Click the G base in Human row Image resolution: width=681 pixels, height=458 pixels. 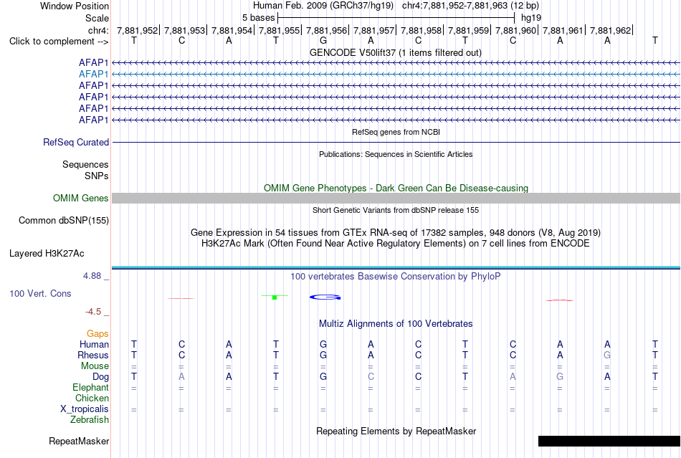coord(323,344)
